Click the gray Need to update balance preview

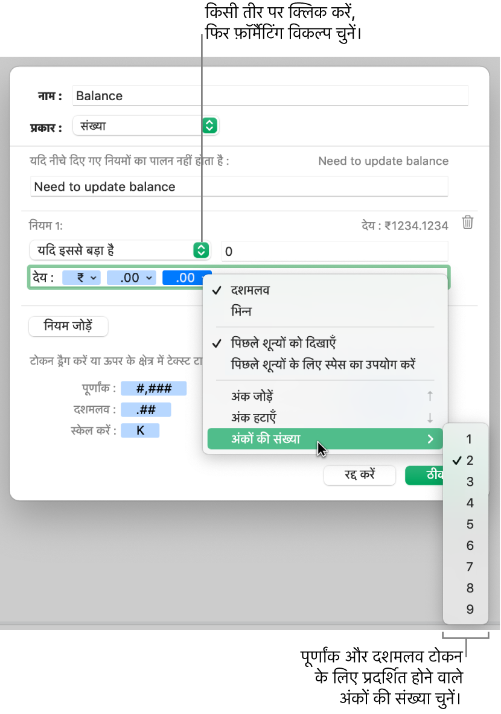383,161
